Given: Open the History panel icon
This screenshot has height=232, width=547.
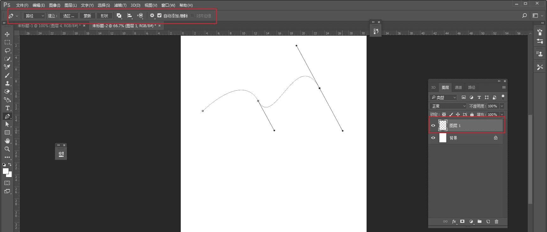Looking at the screenshot, I should (376, 31).
